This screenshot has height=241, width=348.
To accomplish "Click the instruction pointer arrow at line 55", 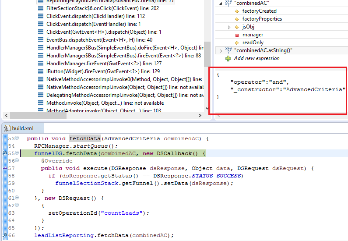I will [x=4, y=153].
